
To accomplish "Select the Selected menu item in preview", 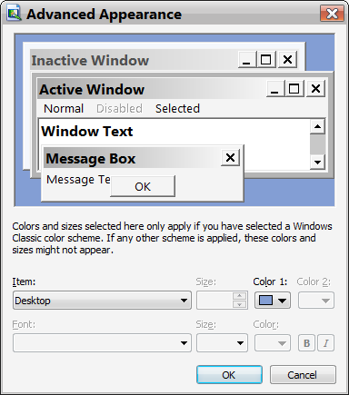I will [x=177, y=108].
